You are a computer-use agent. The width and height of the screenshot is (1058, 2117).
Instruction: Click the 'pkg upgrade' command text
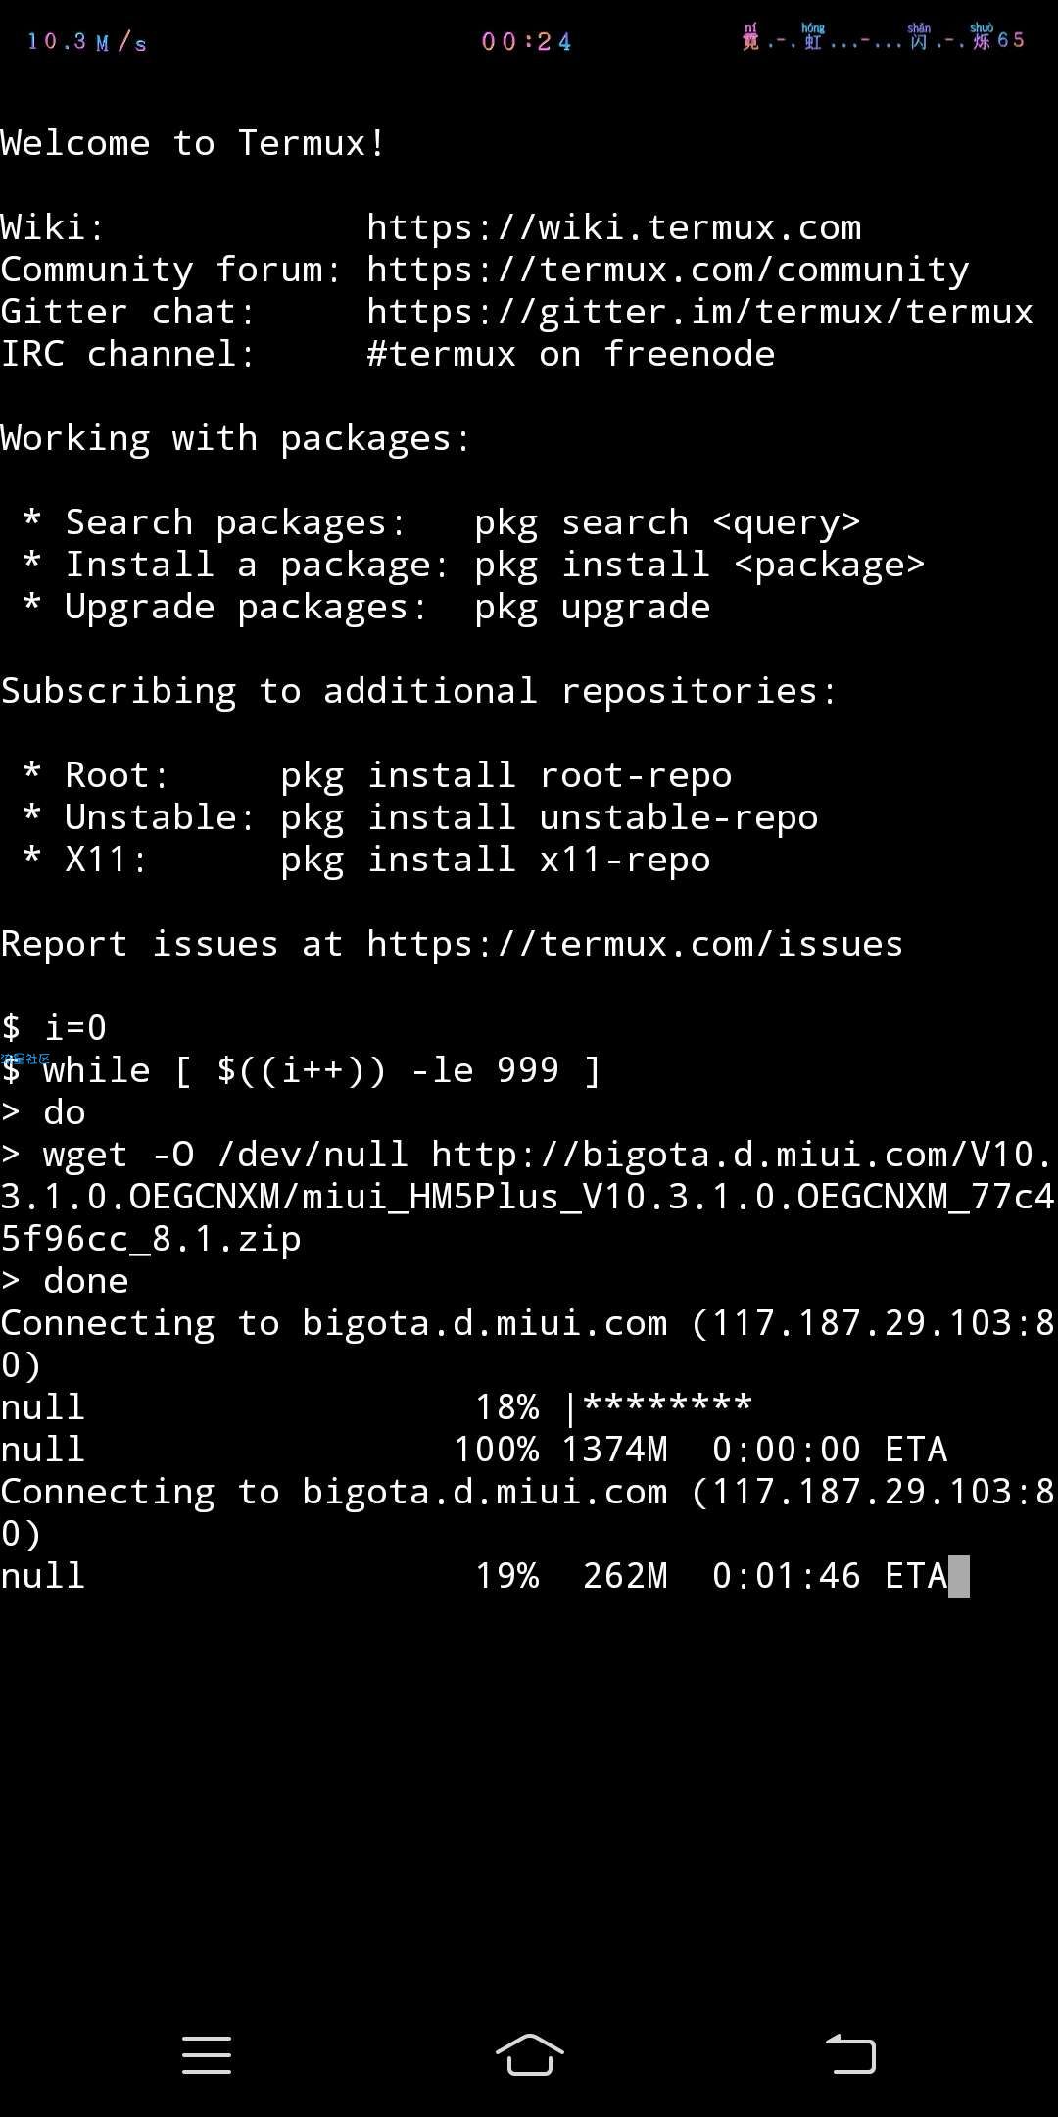[593, 607]
